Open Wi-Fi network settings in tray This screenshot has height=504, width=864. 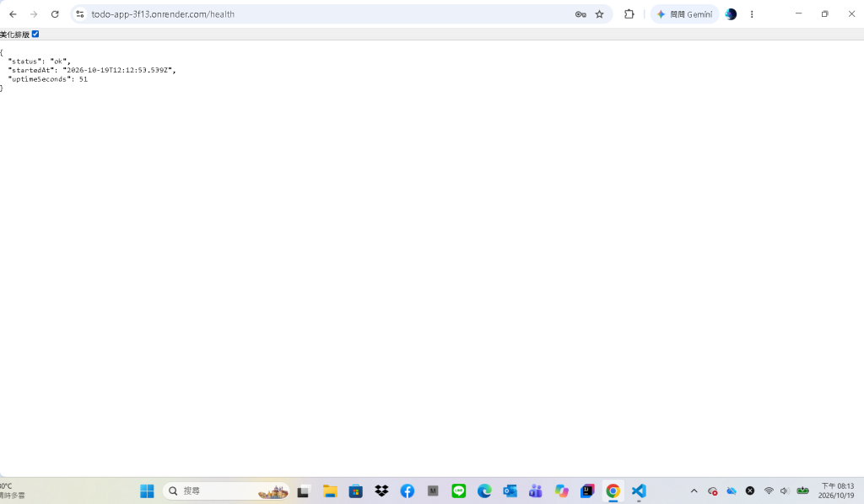[769, 491]
